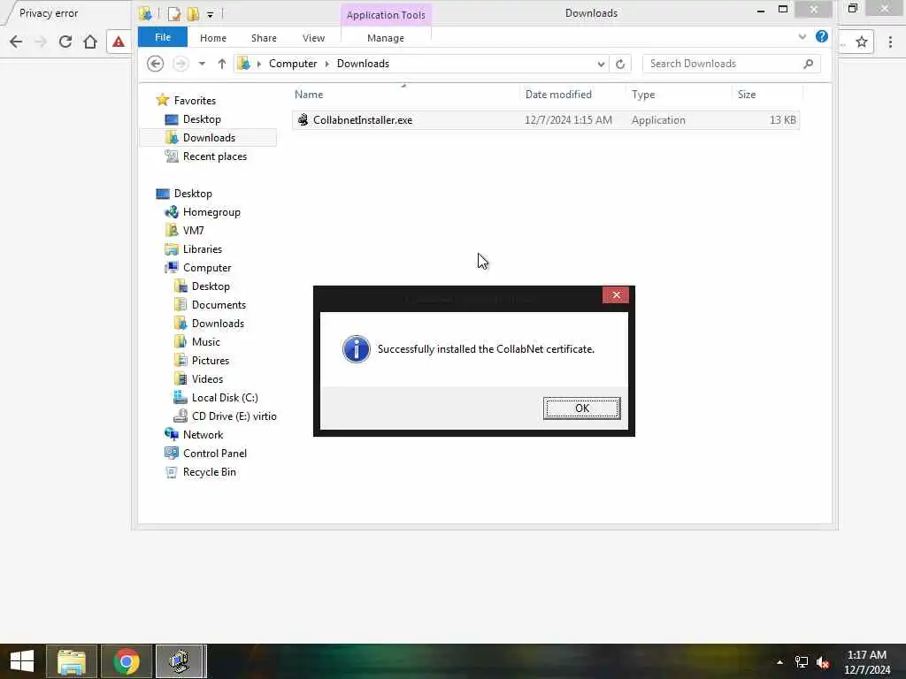Click Downloads in the address breadcrumb
906x679 pixels.
(x=363, y=64)
